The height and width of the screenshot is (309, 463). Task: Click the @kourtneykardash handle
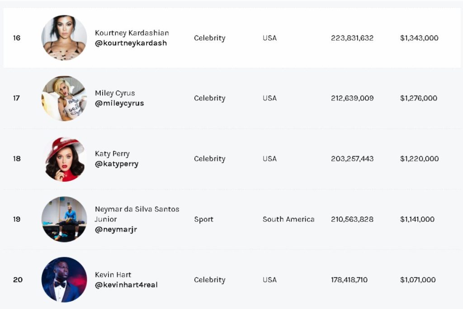point(131,43)
